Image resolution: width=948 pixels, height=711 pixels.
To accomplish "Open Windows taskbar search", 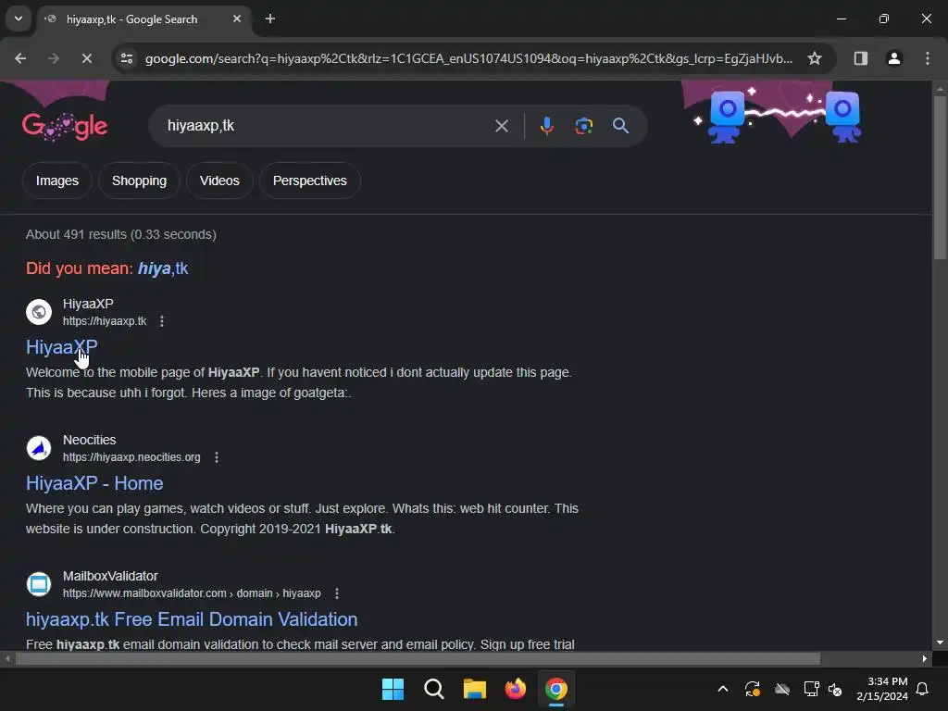I will click(433, 689).
